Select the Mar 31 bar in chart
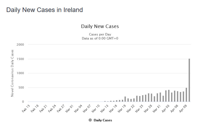199x132 pixels. tap(160, 97)
